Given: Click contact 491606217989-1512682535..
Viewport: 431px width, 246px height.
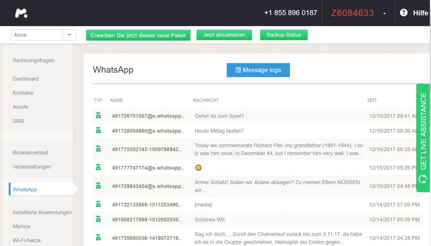Looking at the screenshot, I should (x=146, y=220).
